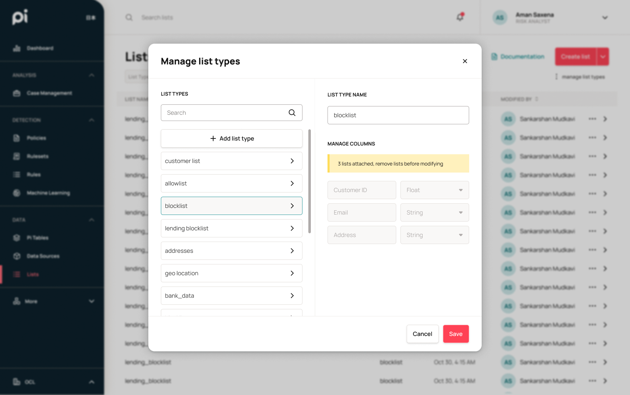Click the top bar search icon
Viewport: 630px width, 395px height.
click(x=129, y=17)
